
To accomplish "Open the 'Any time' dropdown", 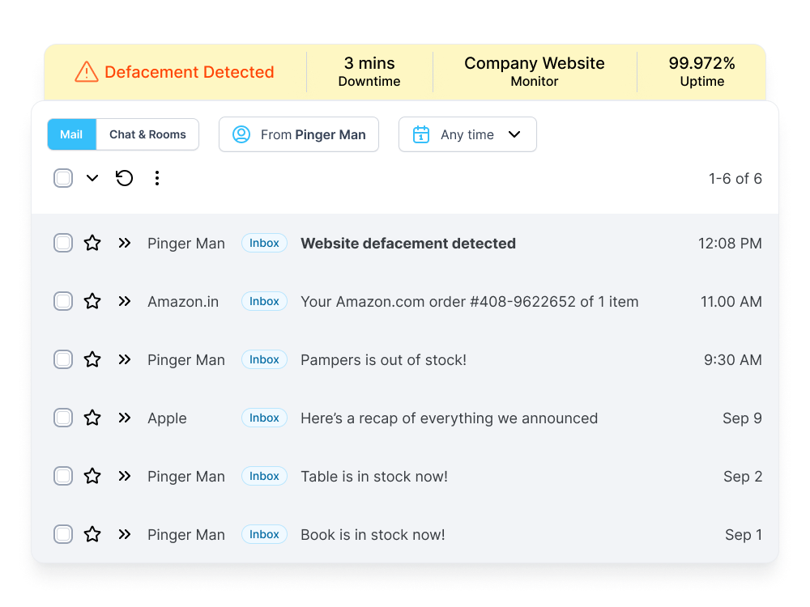I will (467, 134).
